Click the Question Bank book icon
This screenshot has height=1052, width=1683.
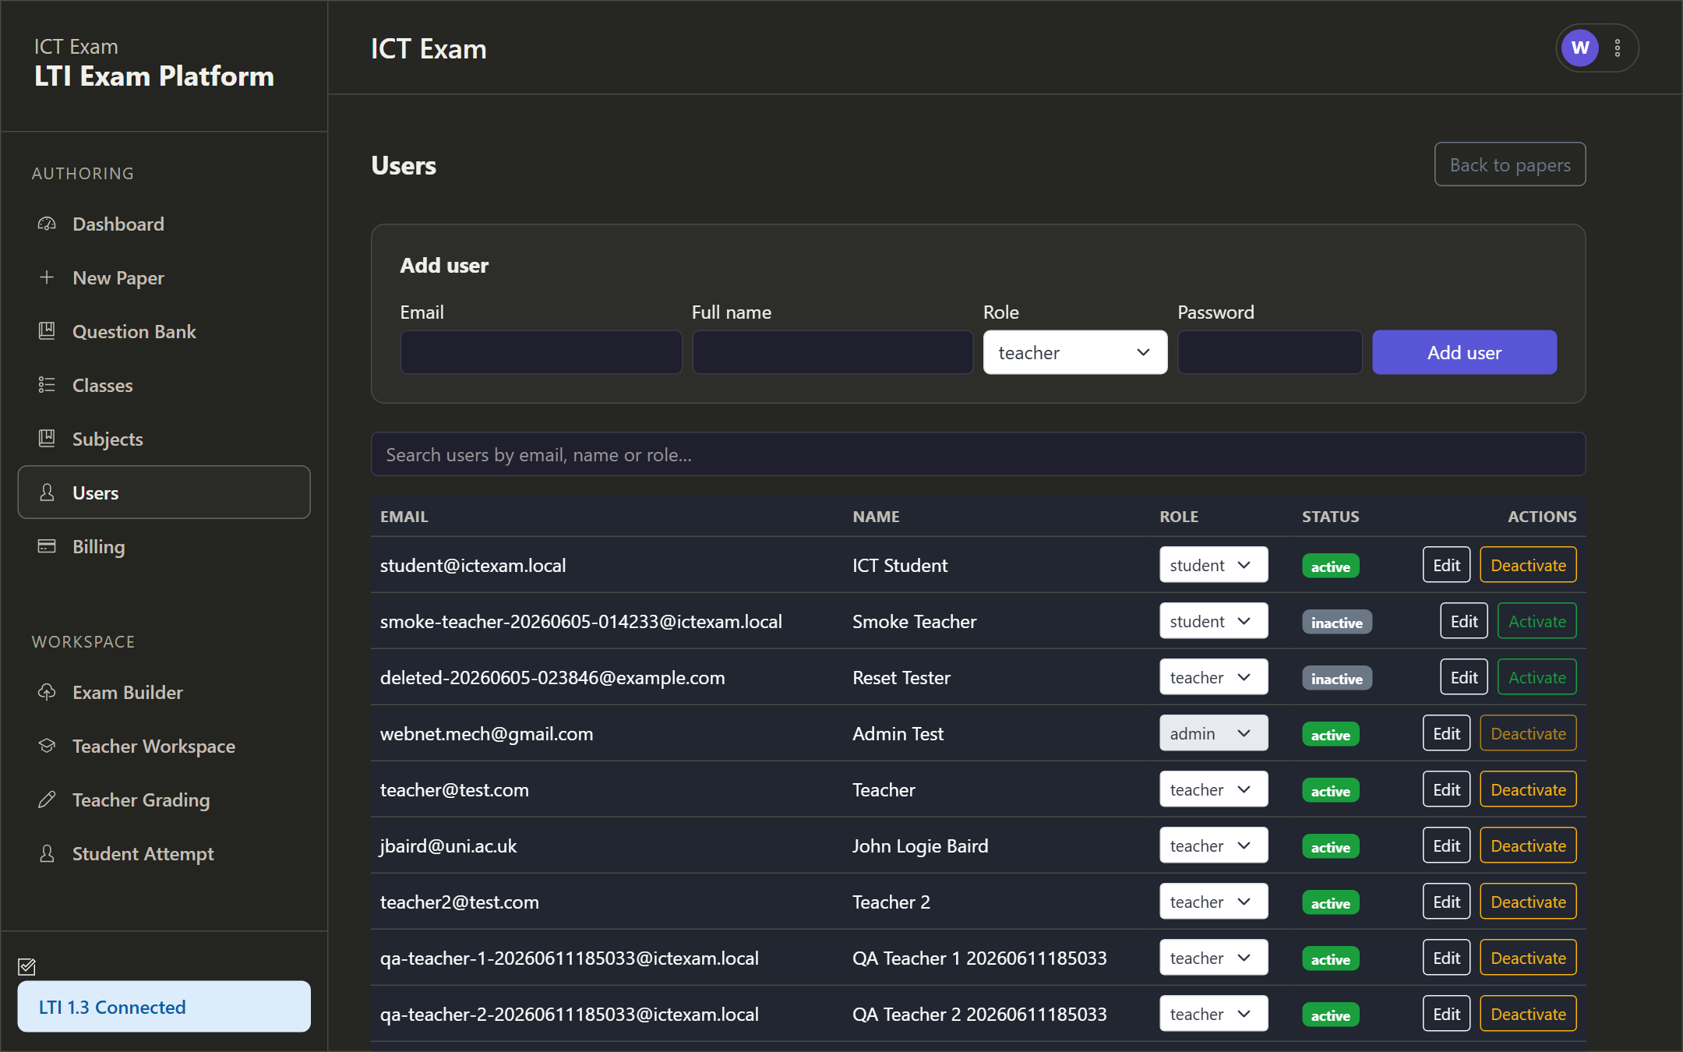coord(47,331)
